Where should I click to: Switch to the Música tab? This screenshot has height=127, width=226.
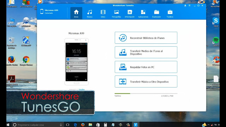click(89, 13)
